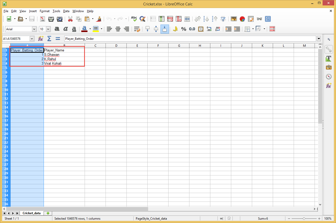Open the background color palette dropdown
The width and height of the screenshot is (336, 223).
(101, 29)
